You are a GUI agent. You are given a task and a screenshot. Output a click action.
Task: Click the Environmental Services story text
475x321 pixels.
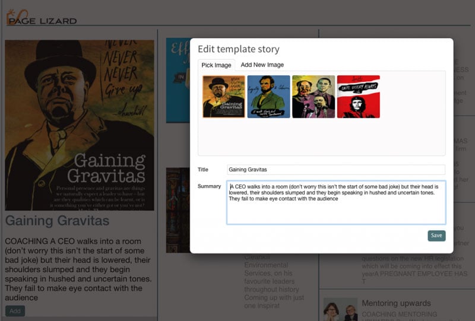click(274, 281)
